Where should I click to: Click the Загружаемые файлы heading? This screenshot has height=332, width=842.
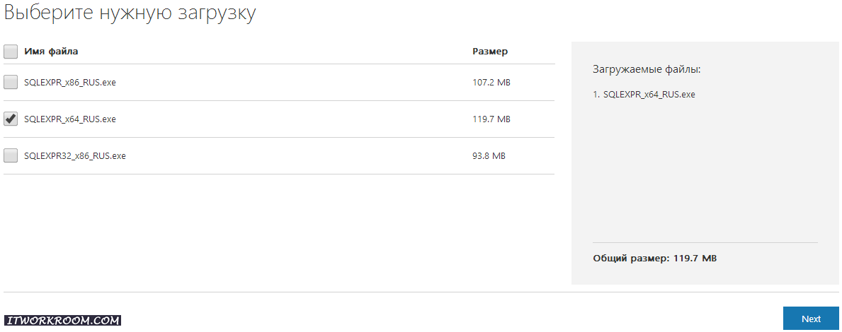pyautogui.click(x=647, y=70)
